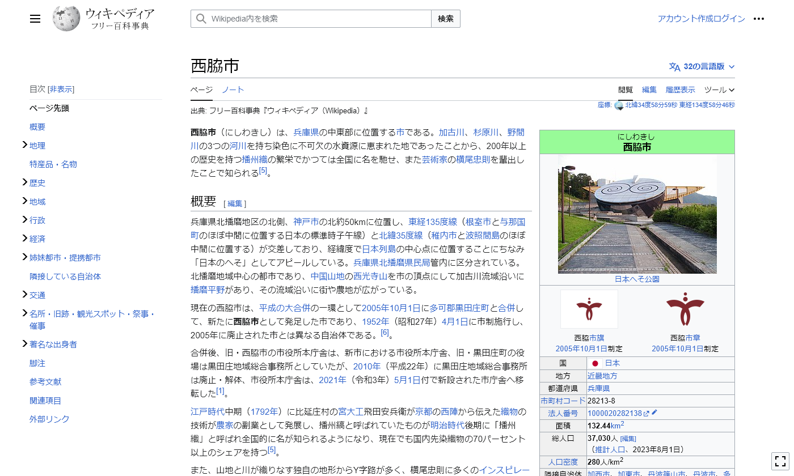Open the 西光寺山 link
The image size is (794, 476).
(370, 277)
